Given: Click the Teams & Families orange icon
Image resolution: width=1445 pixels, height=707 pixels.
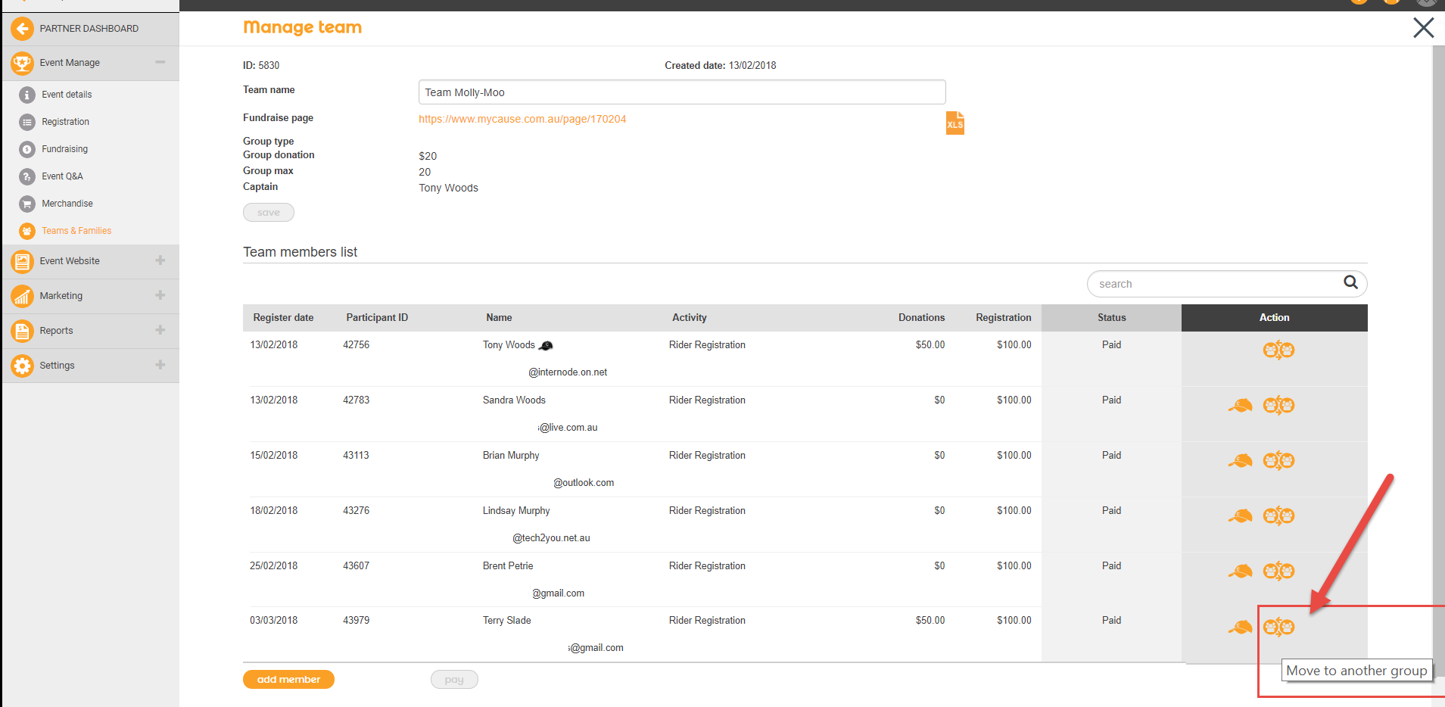Looking at the screenshot, I should [x=27, y=231].
